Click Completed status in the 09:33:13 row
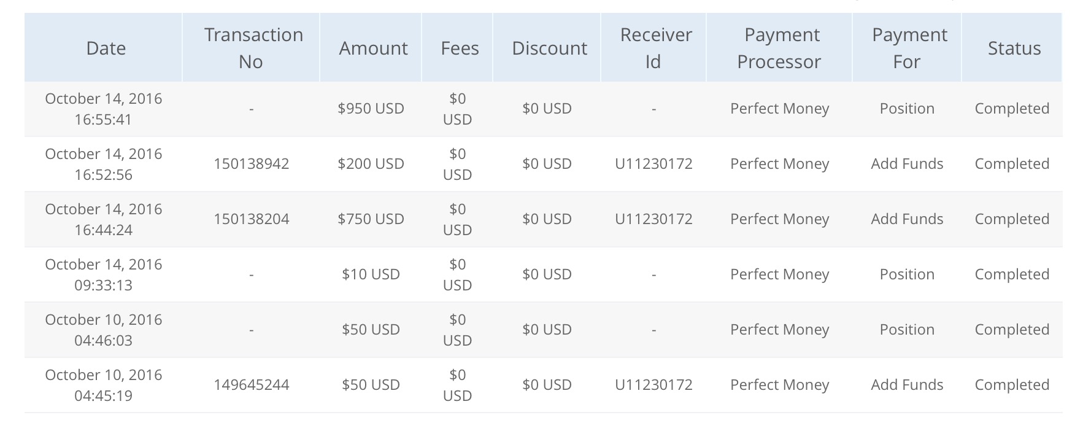The width and height of the screenshot is (1083, 431). pos(1012,274)
